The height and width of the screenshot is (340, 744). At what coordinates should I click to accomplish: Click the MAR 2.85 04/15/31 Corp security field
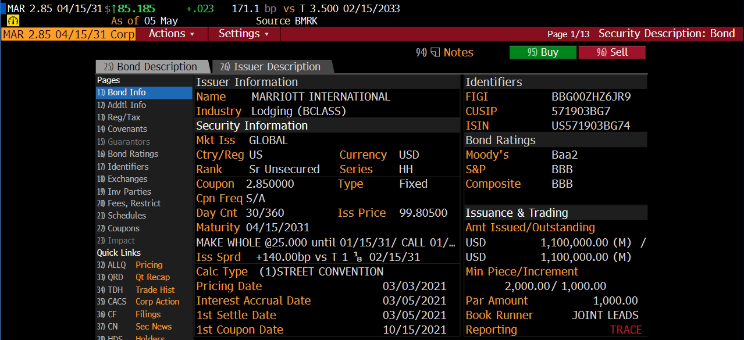68,34
